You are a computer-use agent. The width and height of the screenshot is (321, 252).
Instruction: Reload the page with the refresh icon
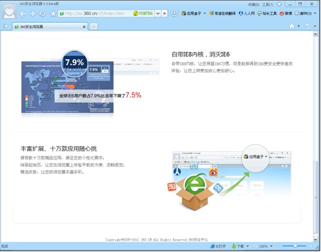(x=42, y=14)
